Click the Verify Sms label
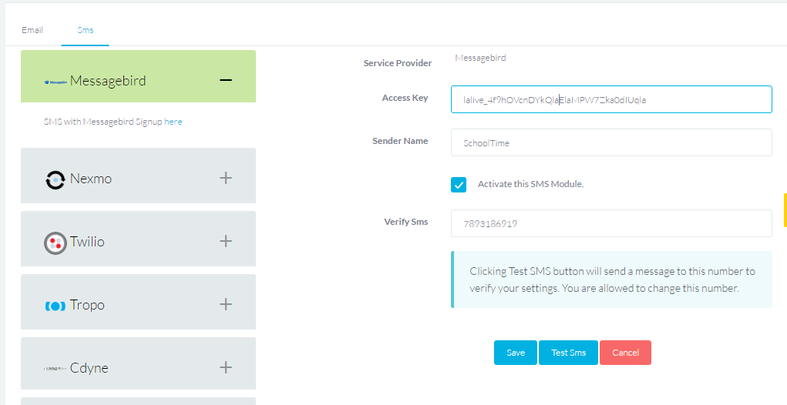 pos(406,221)
